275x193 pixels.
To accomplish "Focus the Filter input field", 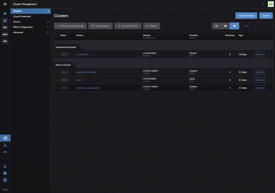I will coord(257,26).
